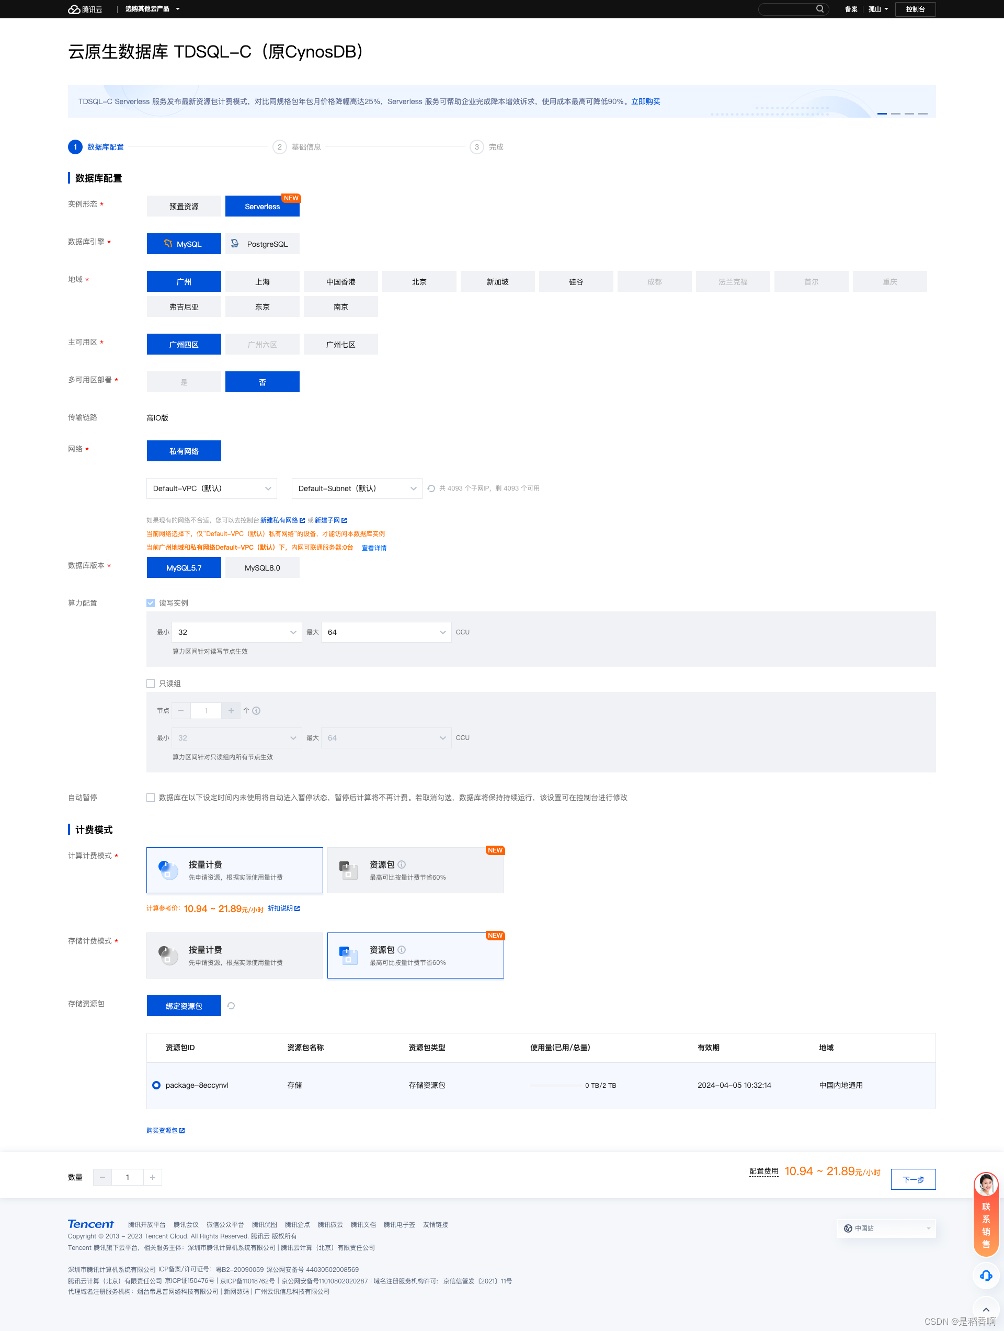Expand the 孤山 account dropdown

coord(878,9)
